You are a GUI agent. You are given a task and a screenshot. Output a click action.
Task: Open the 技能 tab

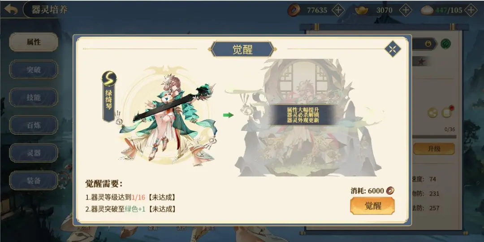click(34, 98)
